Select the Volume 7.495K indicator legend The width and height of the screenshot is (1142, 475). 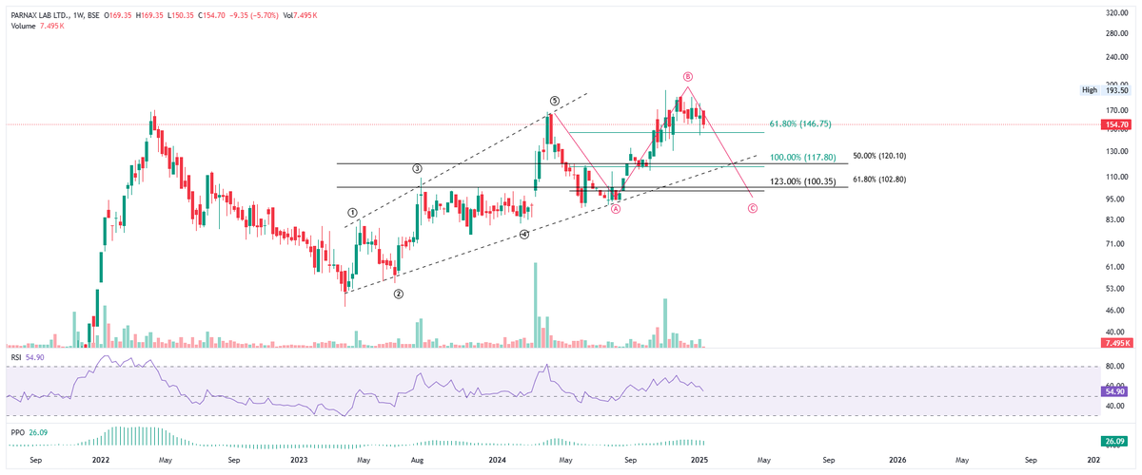[38, 26]
